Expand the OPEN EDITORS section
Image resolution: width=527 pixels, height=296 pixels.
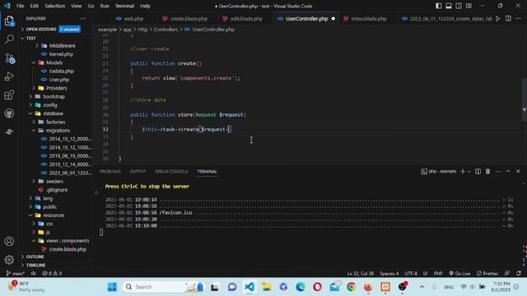tap(41, 30)
